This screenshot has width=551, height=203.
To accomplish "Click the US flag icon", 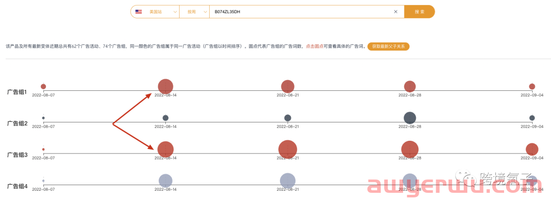I will (138, 12).
